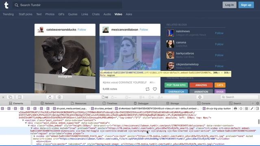The image size is (260, 146).
Task: Play the cat Instagram video
Action: (x=65, y=70)
